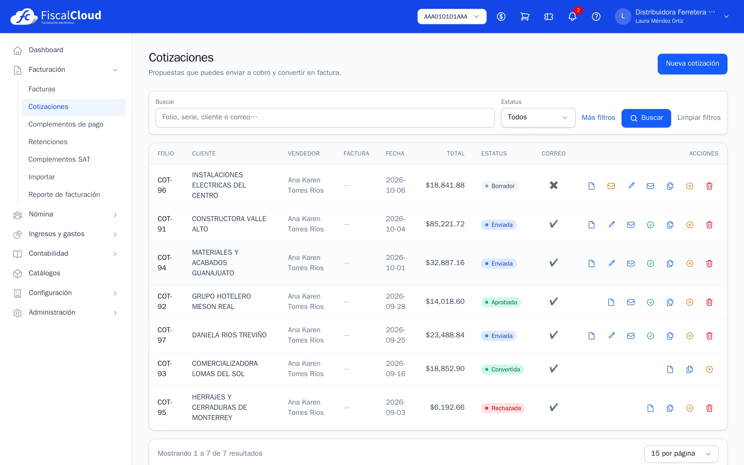Cancel COT-94 with the orange X circle icon

[x=690, y=263]
